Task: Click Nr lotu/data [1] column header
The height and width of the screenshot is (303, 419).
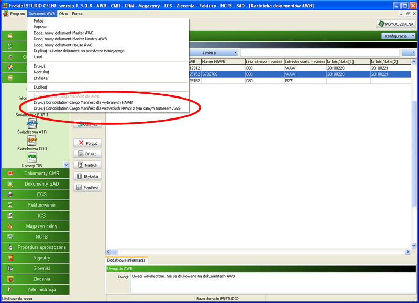Action: tap(348, 62)
